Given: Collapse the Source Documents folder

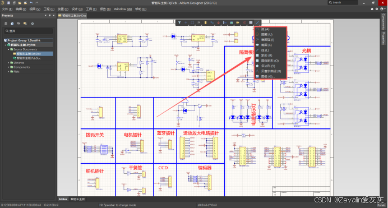Looking at the screenshot, I should (x=8, y=49).
